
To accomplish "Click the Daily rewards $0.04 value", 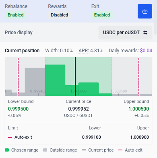I will click(x=146, y=51).
